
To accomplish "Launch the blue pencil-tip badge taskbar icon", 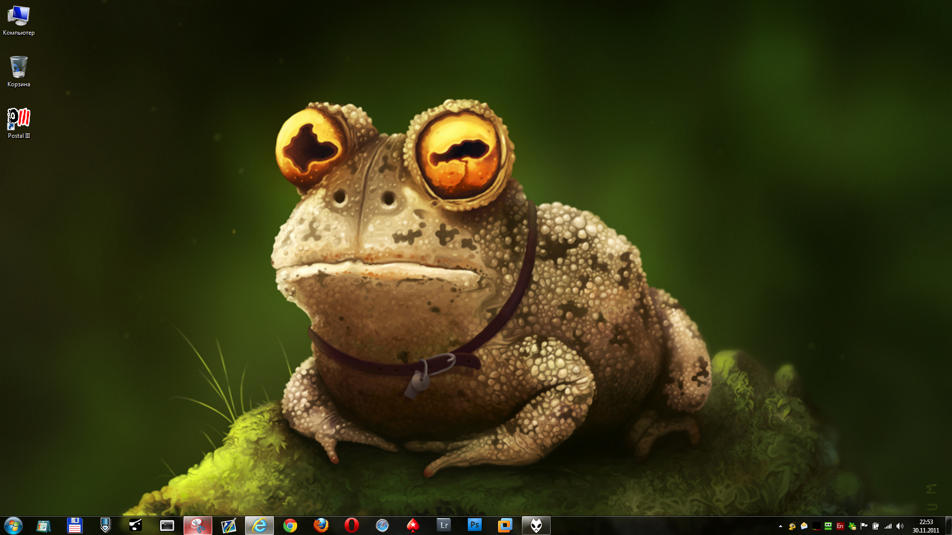I will click(105, 526).
